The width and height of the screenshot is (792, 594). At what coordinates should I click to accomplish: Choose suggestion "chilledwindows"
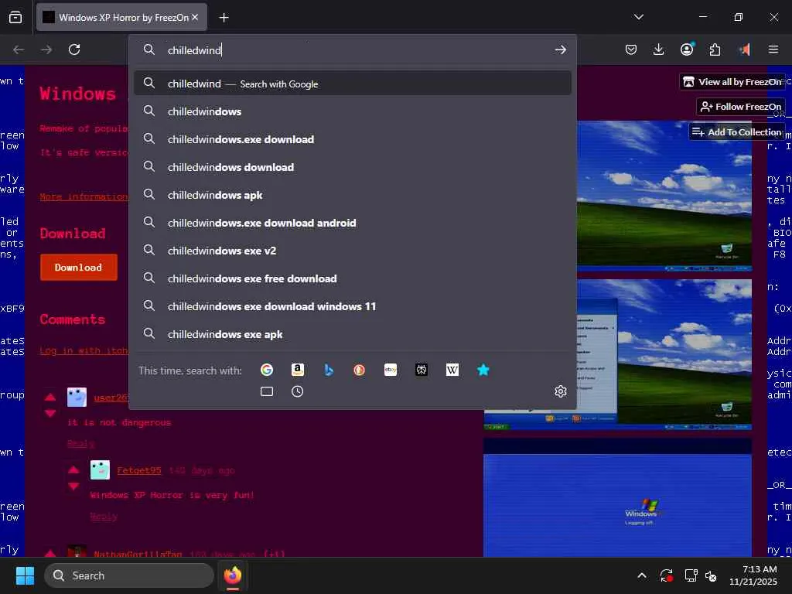353,111
